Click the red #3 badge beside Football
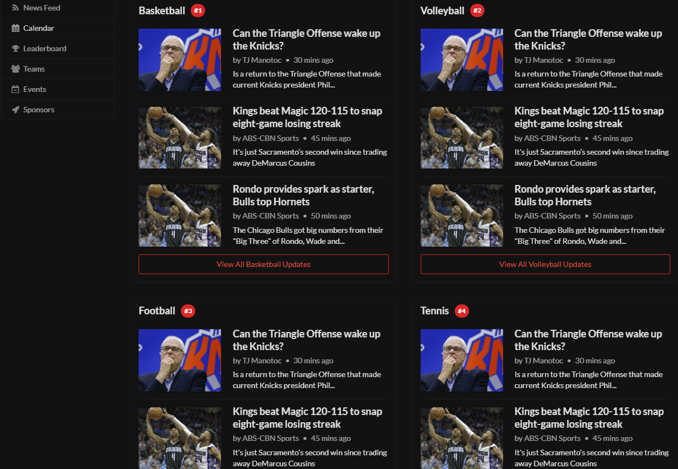 click(x=188, y=311)
